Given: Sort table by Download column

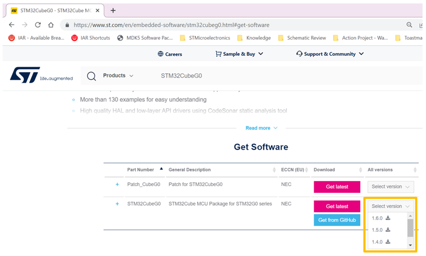Looking at the screenshot, I should point(338,169).
